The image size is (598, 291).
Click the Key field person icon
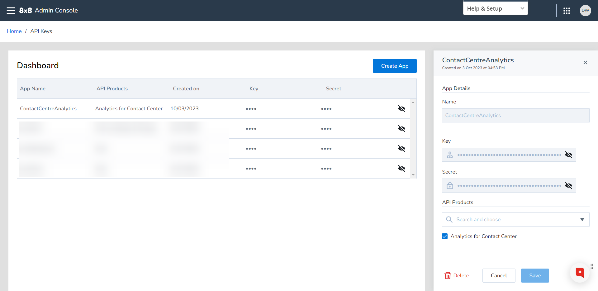[x=450, y=155]
